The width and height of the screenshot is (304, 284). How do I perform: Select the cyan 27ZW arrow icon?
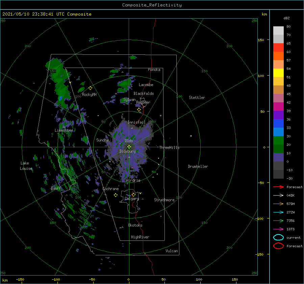tap(278, 212)
